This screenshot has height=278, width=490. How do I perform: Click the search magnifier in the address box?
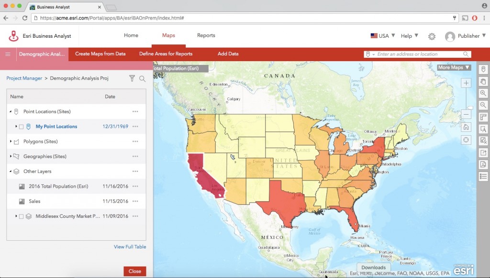pos(466,54)
